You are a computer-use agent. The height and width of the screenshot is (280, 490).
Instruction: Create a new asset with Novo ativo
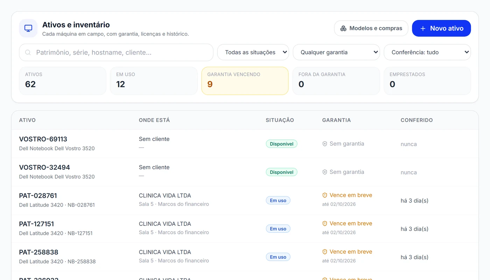(x=441, y=28)
